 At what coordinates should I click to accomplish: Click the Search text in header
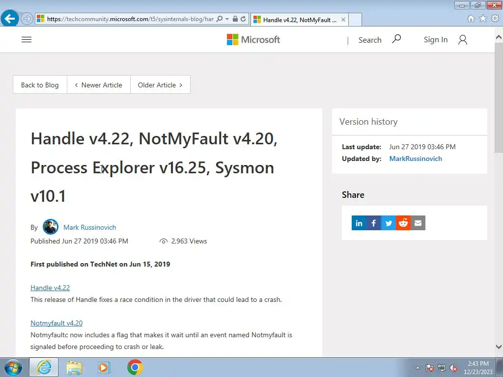tap(370, 40)
